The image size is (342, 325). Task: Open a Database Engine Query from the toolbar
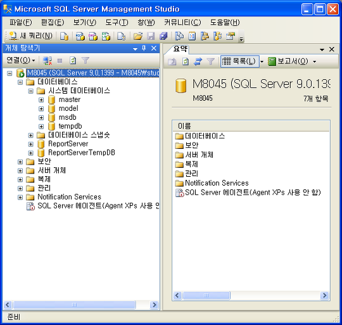(64, 36)
